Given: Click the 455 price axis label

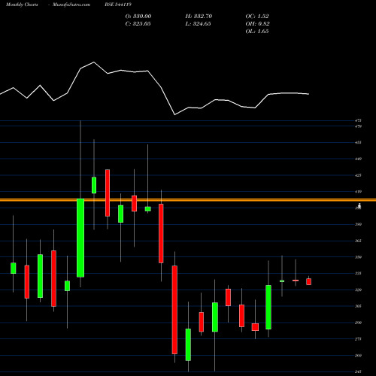Looking at the screenshot, I should [x=358, y=142].
